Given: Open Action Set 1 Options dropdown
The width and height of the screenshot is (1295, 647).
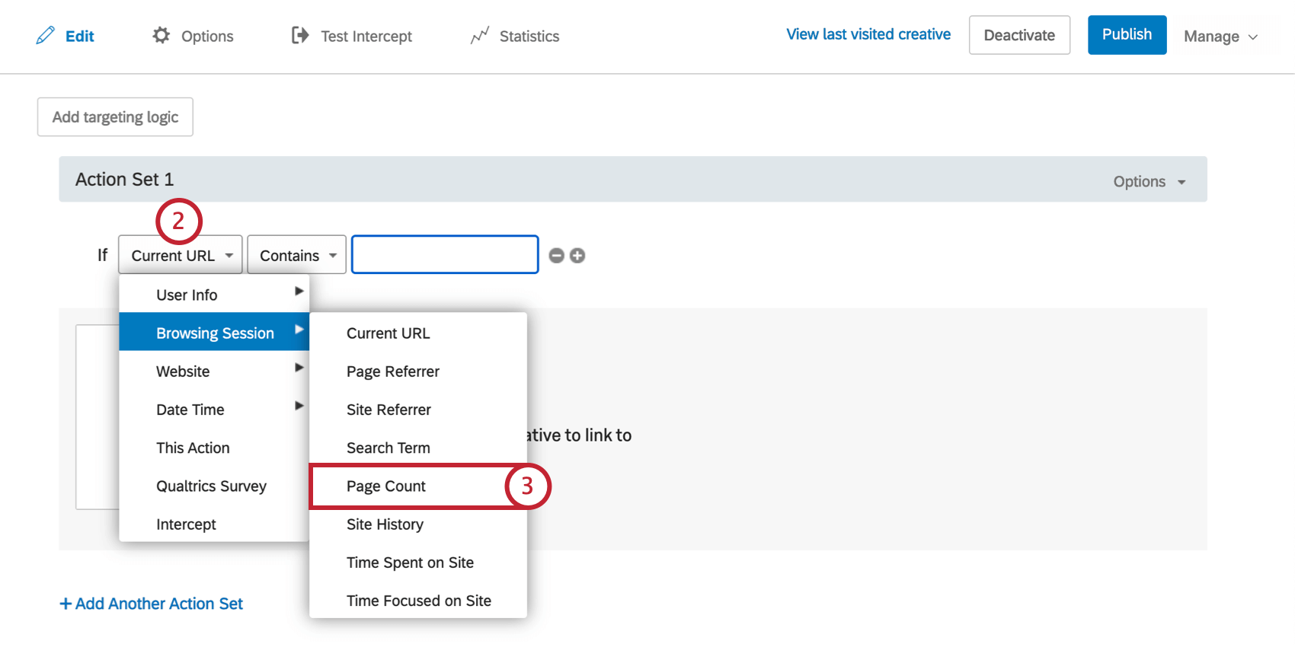Looking at the screenshot, I should 1149,181.
